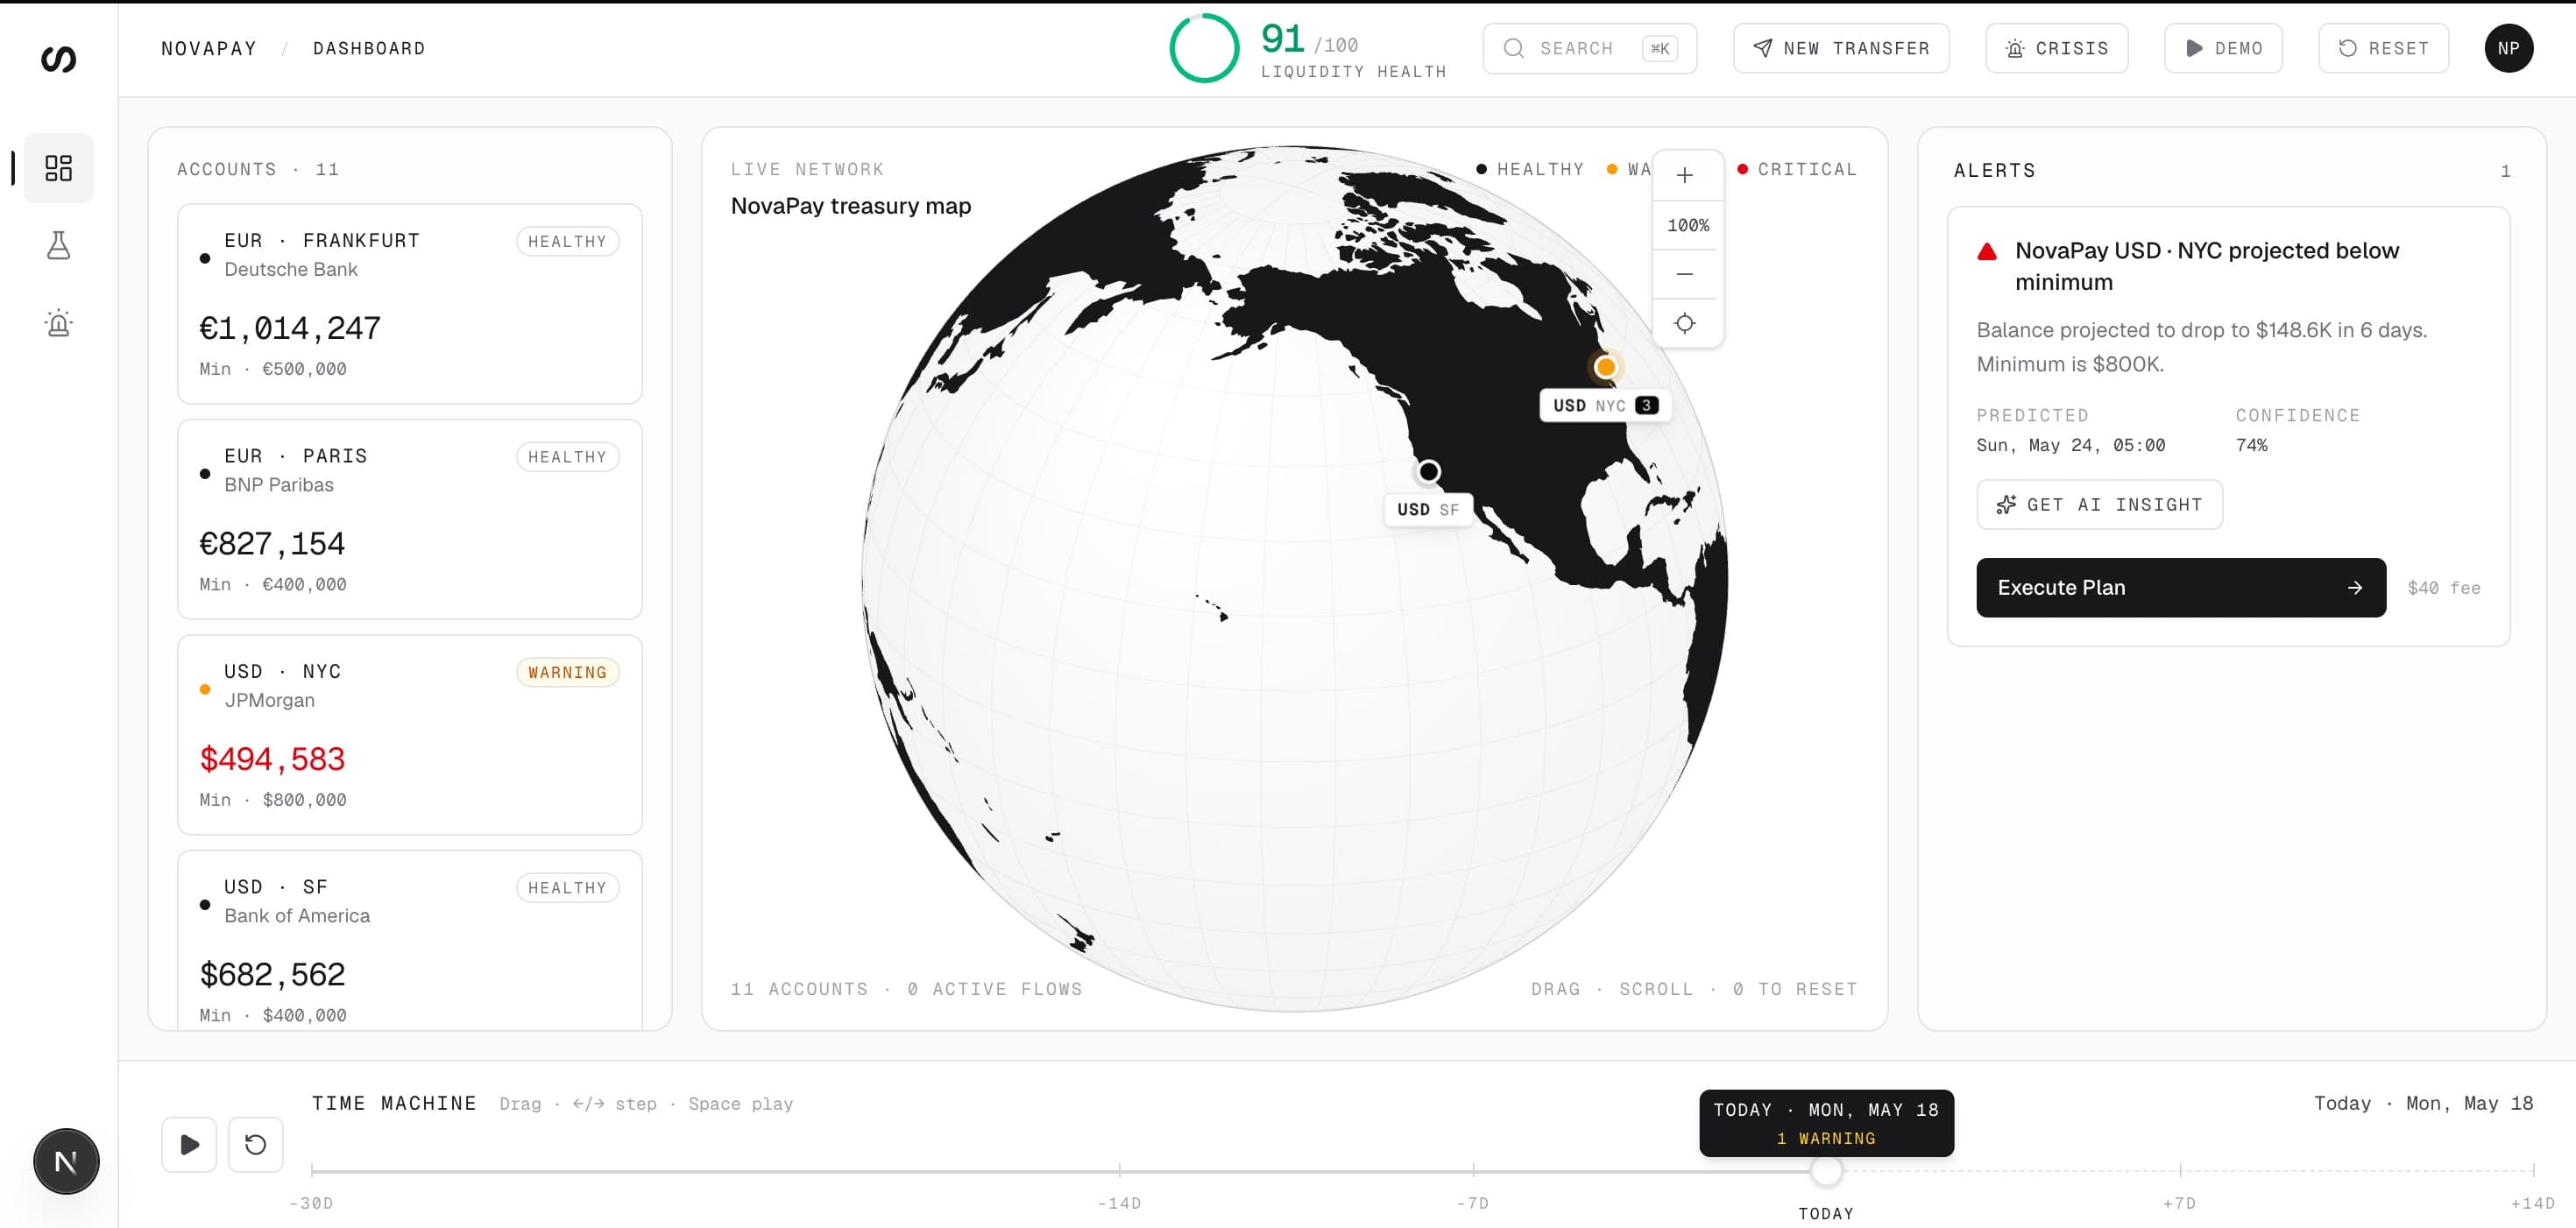The image size is (2576, 1228).
Task: Click the Reset button in header
Action: (2383, 48)
